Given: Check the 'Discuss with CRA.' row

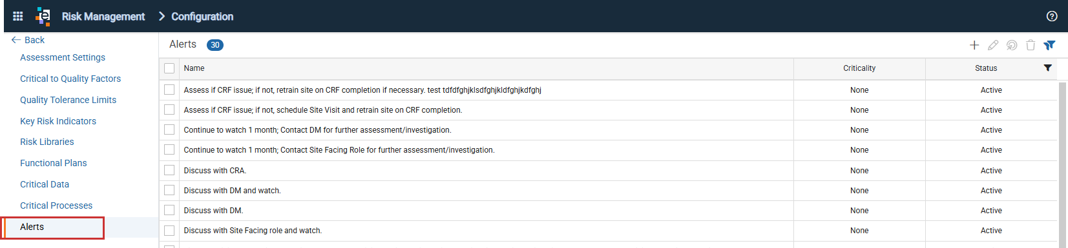Looking at the screenshot, I should (169, 171).
